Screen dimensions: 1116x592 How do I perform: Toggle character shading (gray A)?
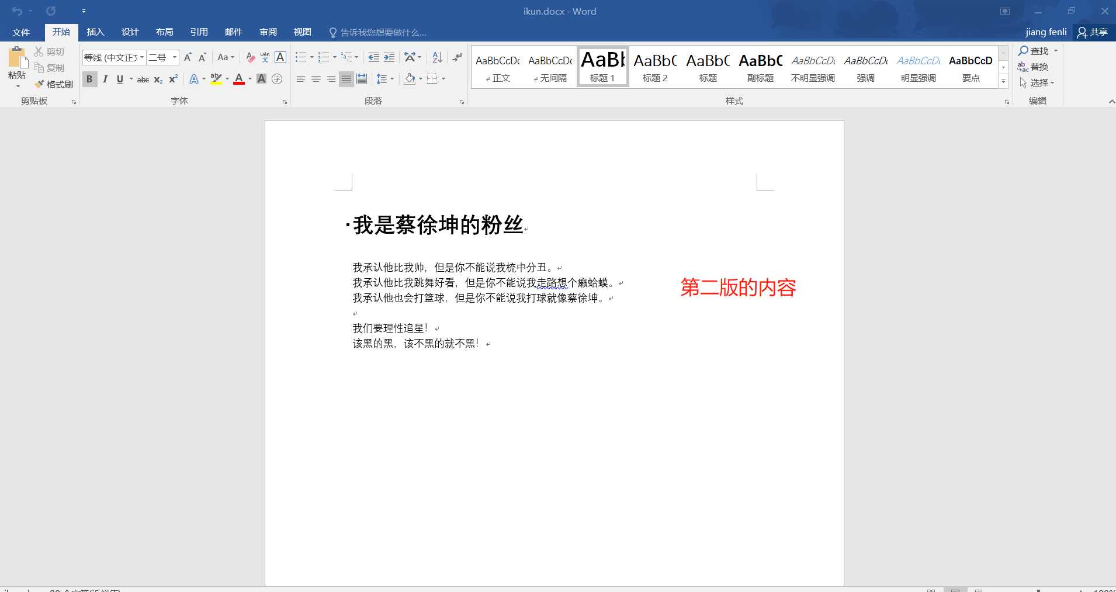261,79
